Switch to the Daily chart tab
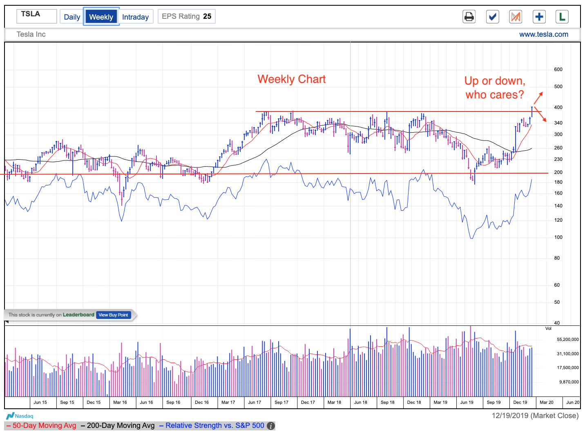 pyautogui.click(x=72, y=17)
